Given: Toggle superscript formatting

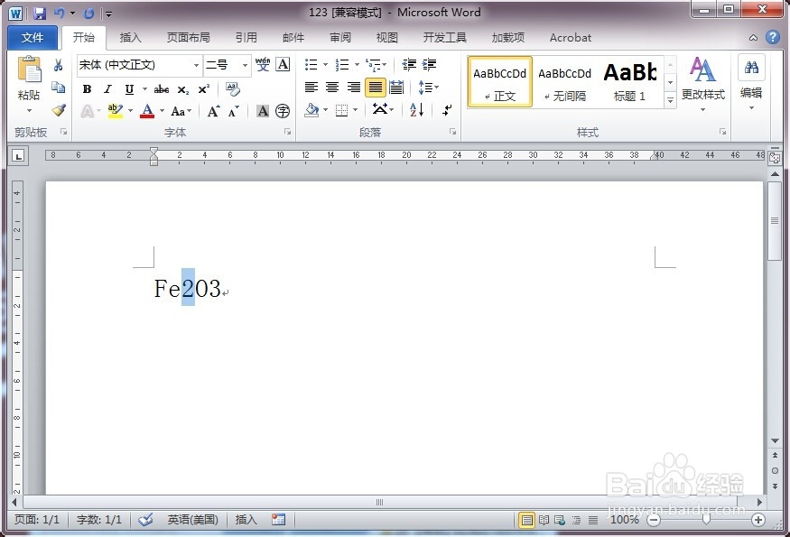Looking at the screenshot, I should click(203, 89).
